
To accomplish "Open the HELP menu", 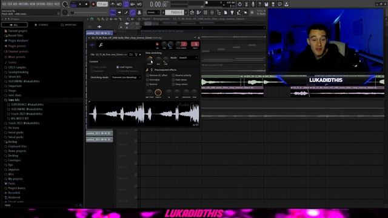I will click(57, 4).
